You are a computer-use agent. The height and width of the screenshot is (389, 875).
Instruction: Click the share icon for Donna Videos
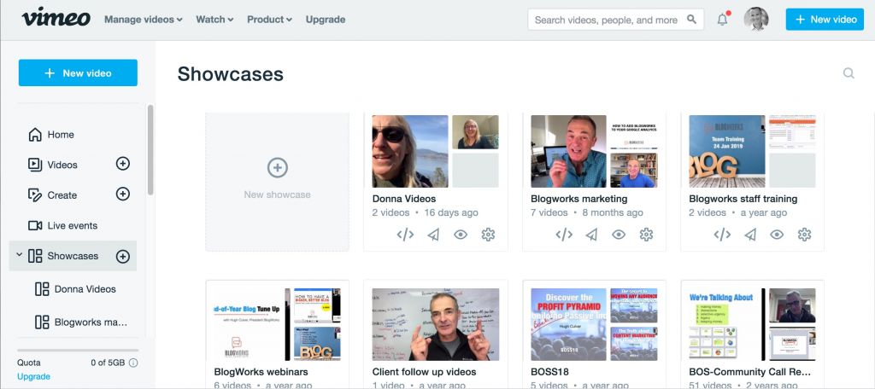(x=433, y=235)
